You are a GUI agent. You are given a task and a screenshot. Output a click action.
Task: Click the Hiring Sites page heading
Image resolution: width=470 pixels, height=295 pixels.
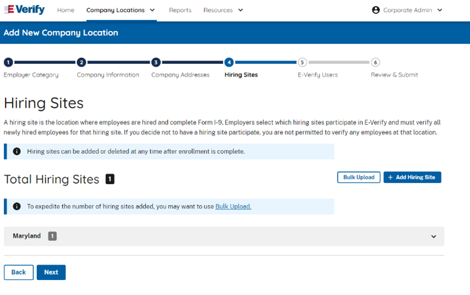point(44,103)
